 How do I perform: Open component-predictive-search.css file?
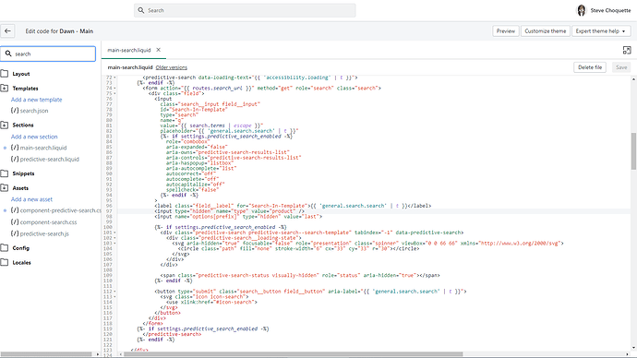click(56, 210)
